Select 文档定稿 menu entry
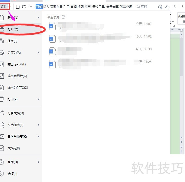This screenshot has width=185, height=182. 21,148
